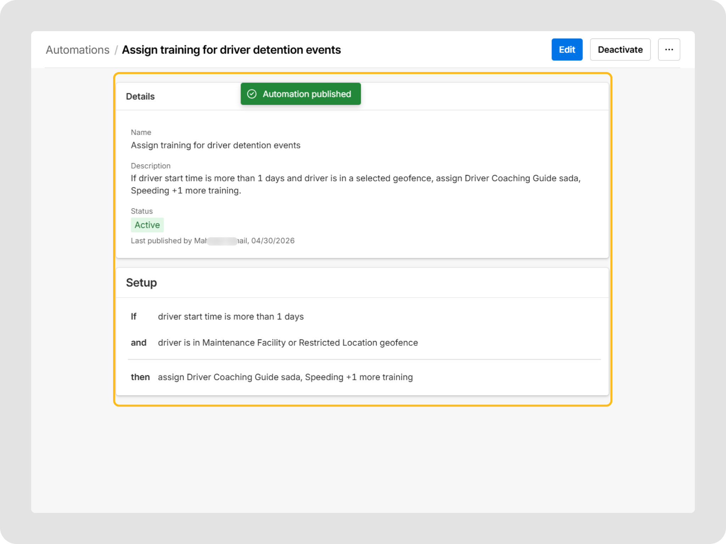
Task: Select the Details section header
Action: coord(140,97)
